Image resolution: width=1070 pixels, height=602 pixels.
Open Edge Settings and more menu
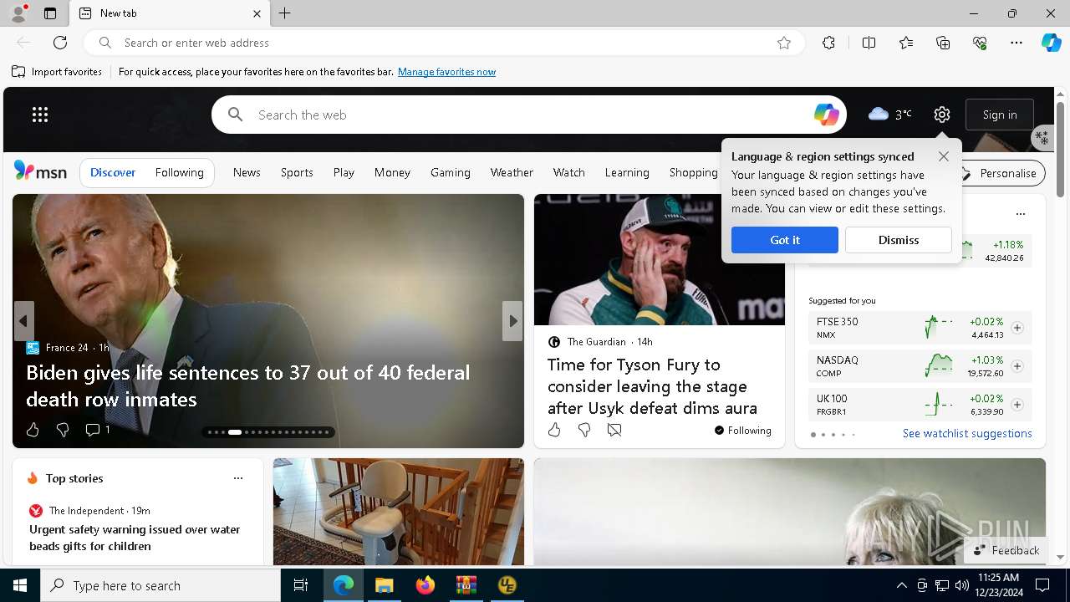pyautogui.click(x=1016, y=43)
